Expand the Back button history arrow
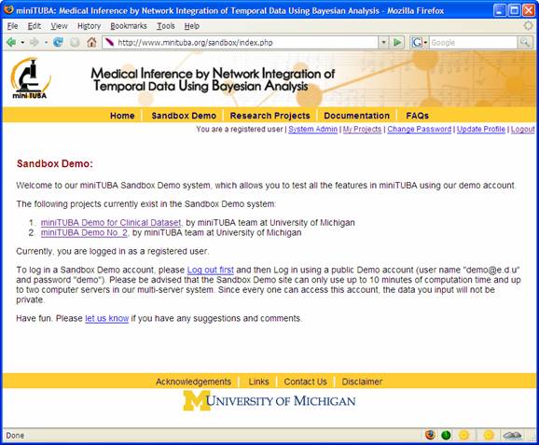539x445 pixels. (x=22, y=43)
